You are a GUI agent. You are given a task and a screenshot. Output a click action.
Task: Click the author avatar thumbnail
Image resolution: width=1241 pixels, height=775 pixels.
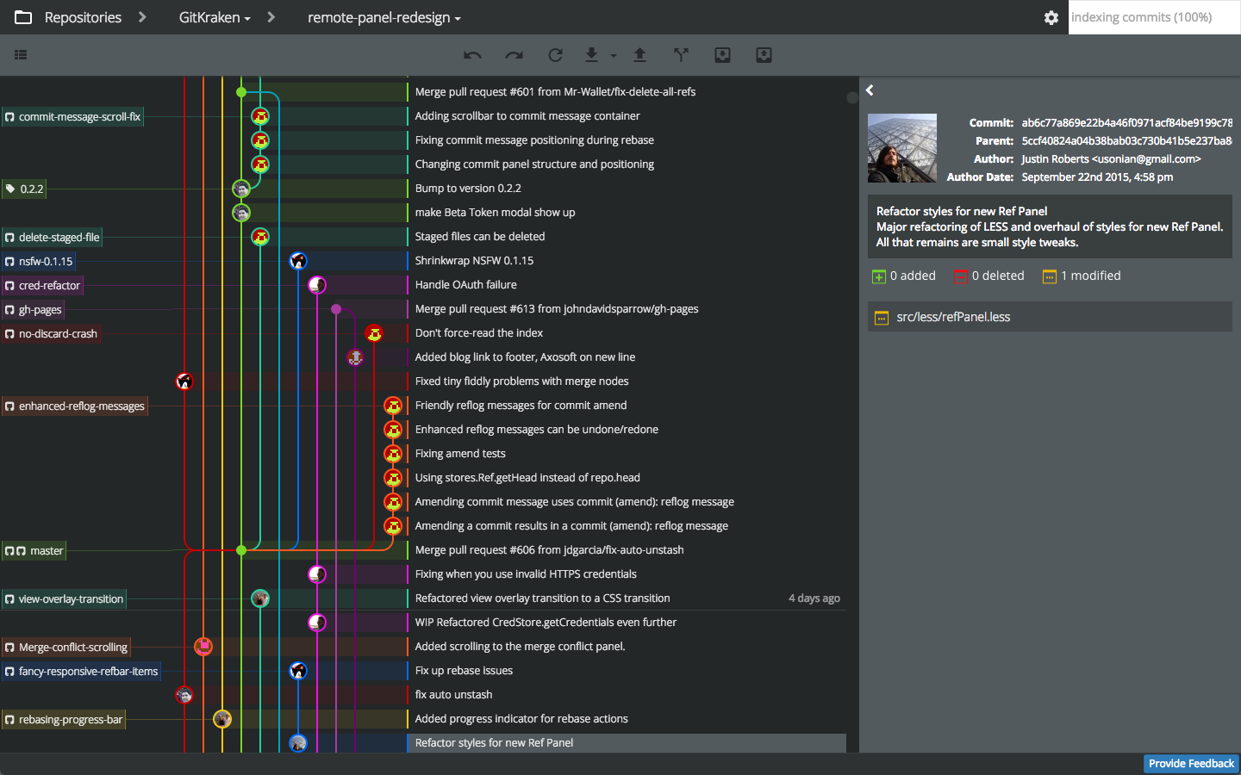901,148
